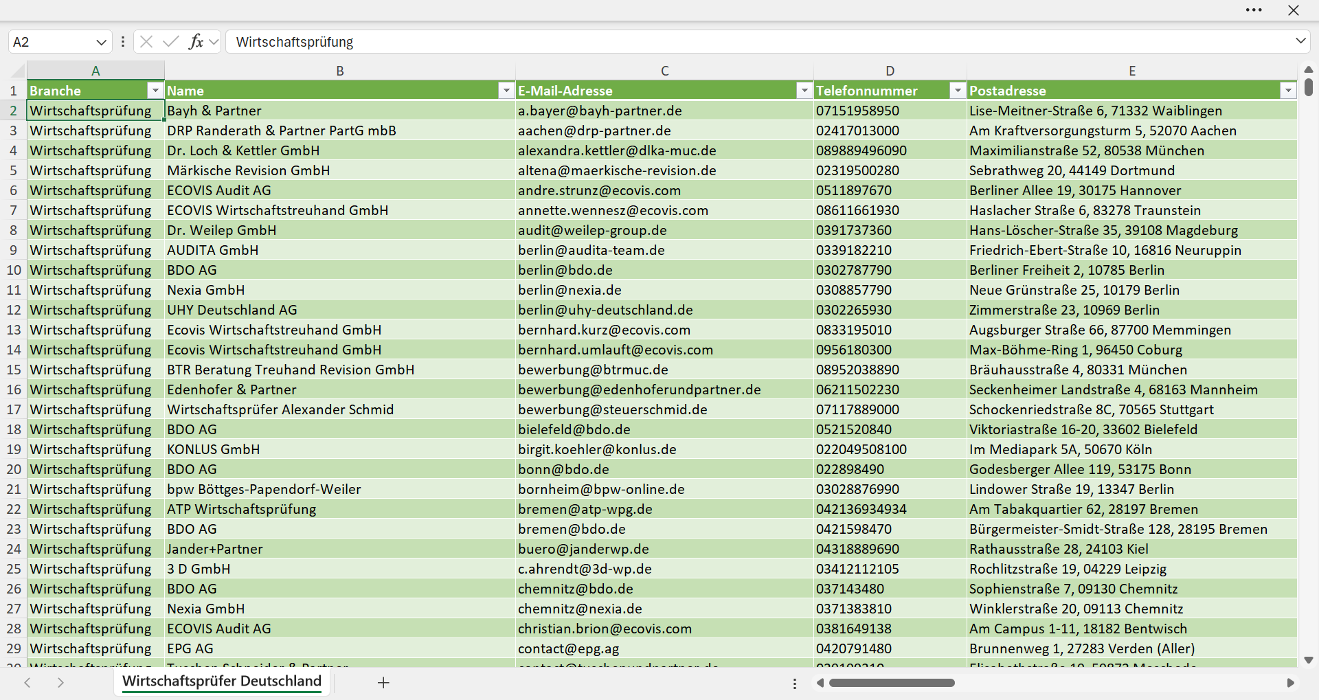Open the Name Box dropdown arrow
Image resolution: width=1319 pixels, height=700 pixels.
pyautogui.click(x=101, y=42)
